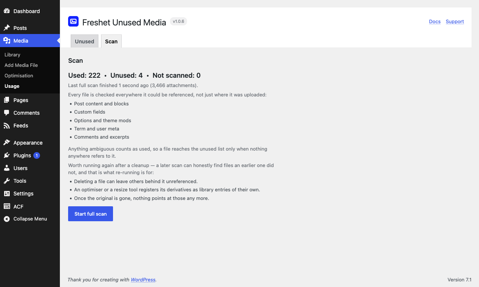479x287 pixels.
Task: Click the 'An optimiser or a resize tool' bullet
Action: pos(167,190)
